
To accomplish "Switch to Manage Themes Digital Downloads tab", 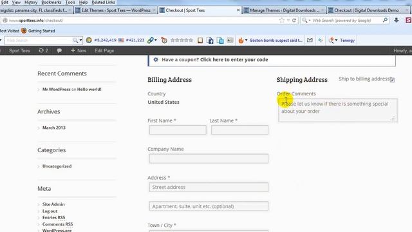I will [x=284, y=10].
